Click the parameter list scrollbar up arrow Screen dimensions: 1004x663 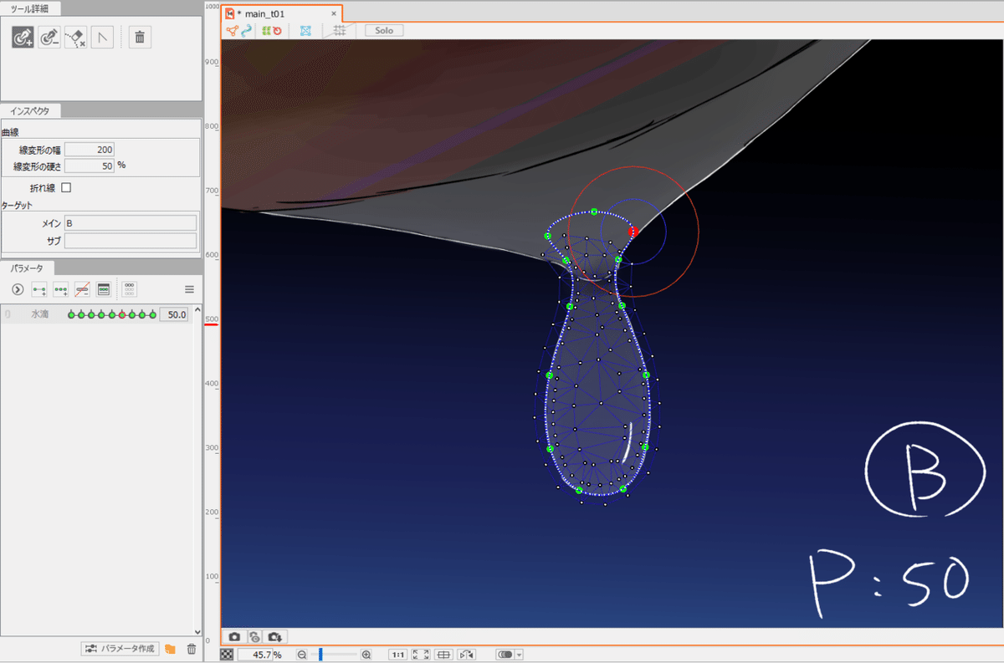coord(197,310)
